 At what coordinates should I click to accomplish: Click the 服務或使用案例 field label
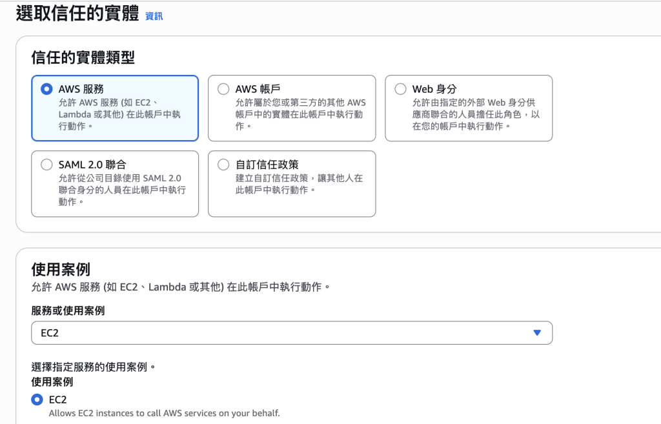(68, 310)
